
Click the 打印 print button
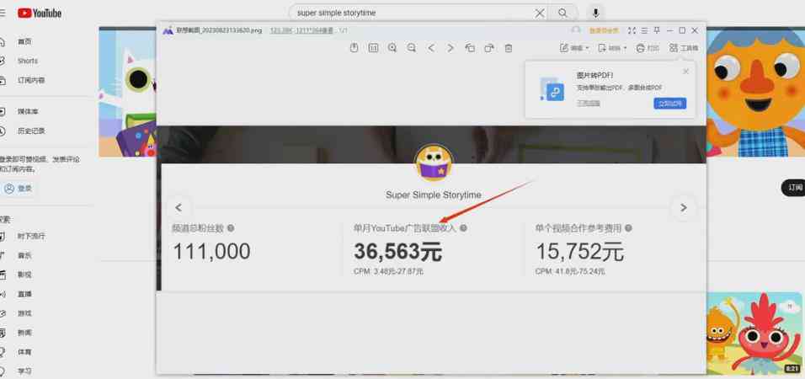[x=648, y=48]
